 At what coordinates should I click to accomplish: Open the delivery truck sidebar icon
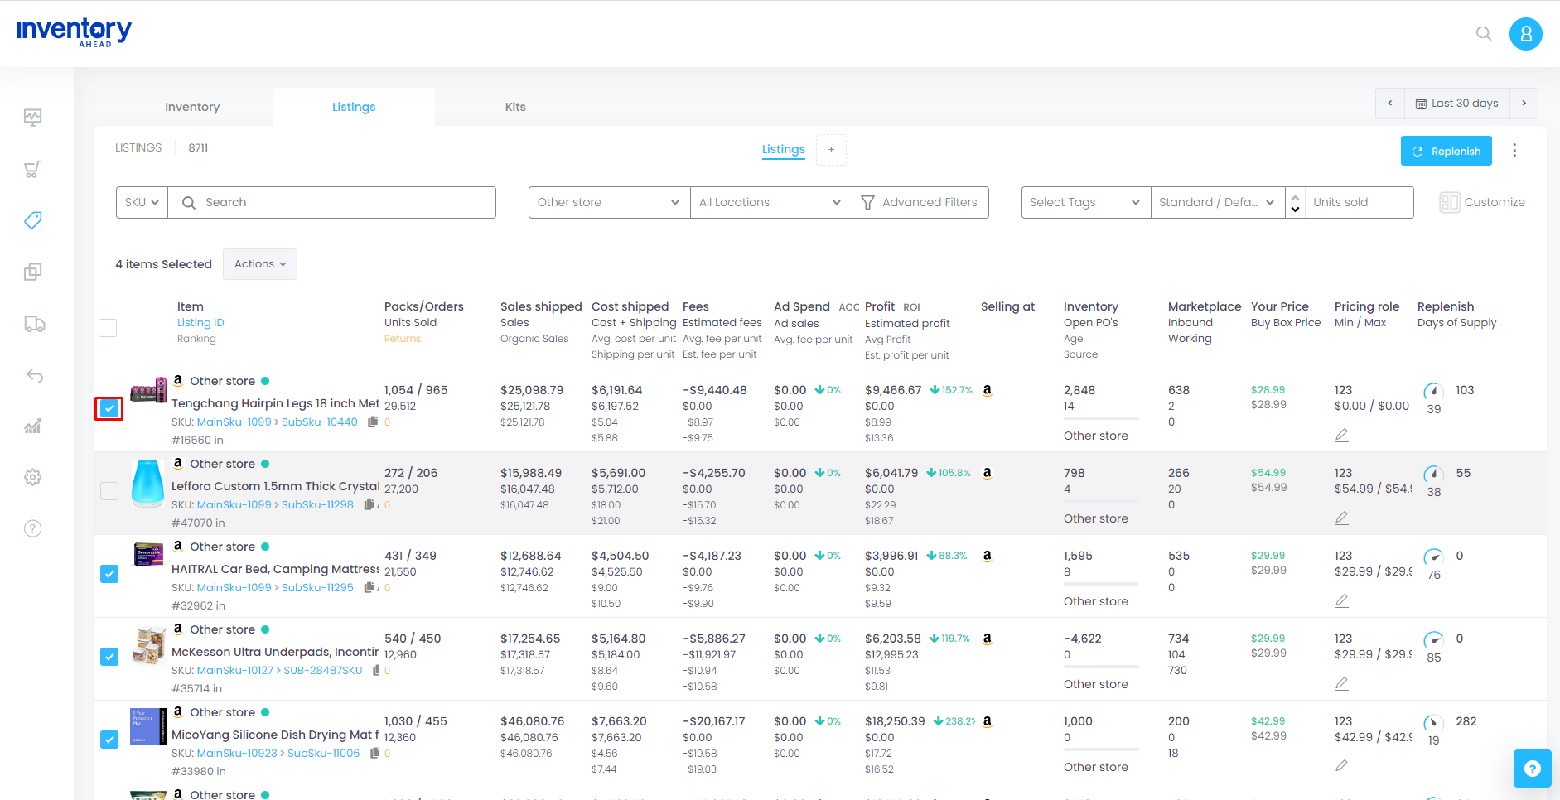[34, 324]
